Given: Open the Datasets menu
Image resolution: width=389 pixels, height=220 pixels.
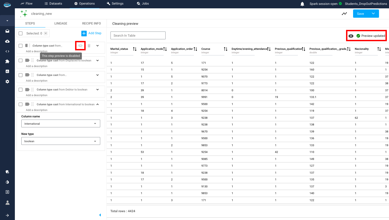Looking at the screenshot, I should 53,4.
